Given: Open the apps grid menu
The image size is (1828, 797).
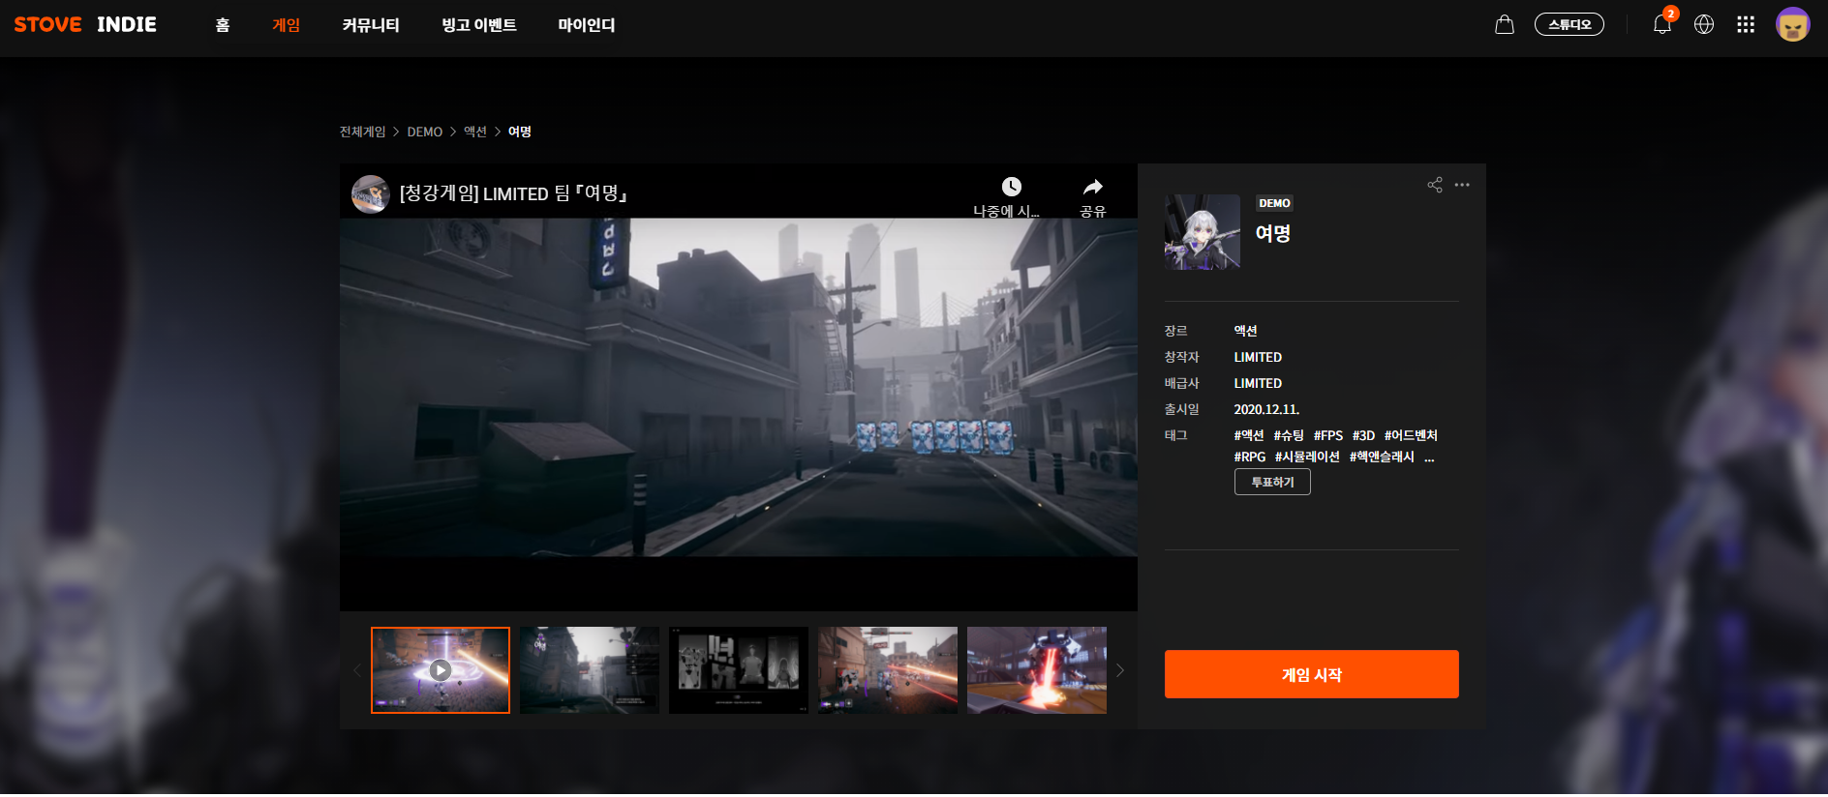Looking at the screenshot, I should pos(1746,25).
